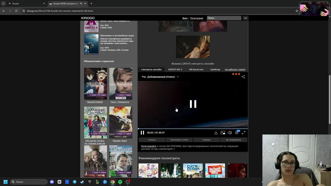
Task: Open the Avatar 5 poster thumbnail
Action: coord(91,26)
